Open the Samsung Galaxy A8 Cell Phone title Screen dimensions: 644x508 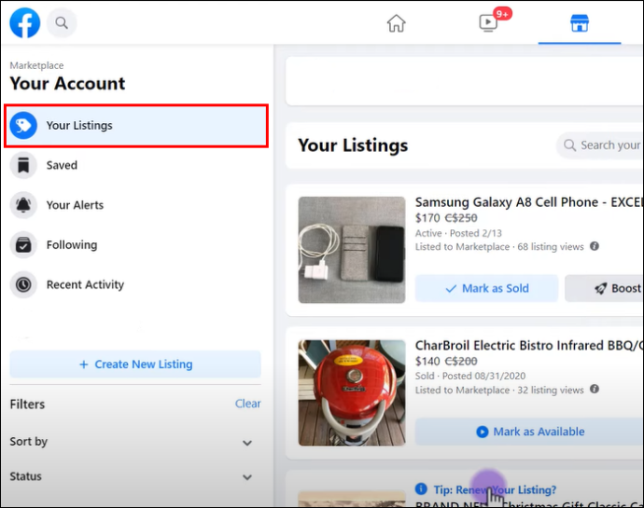529,202
